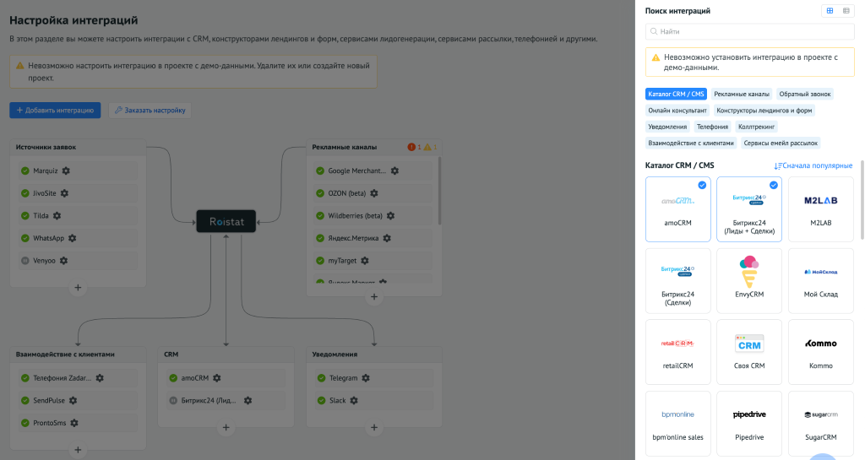
Task: Toggle the green status of OZON (beta)
Action: (320, 193)
